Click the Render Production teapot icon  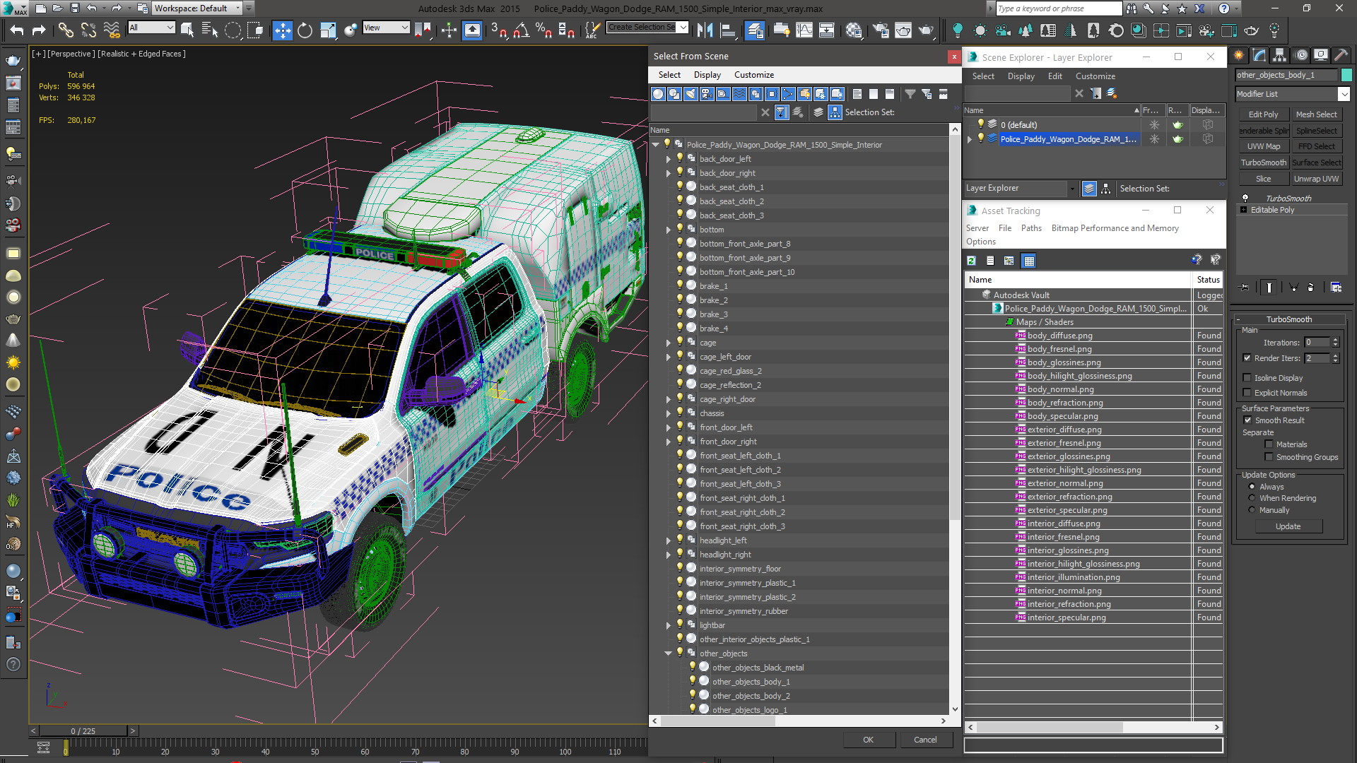coord(926,30)
